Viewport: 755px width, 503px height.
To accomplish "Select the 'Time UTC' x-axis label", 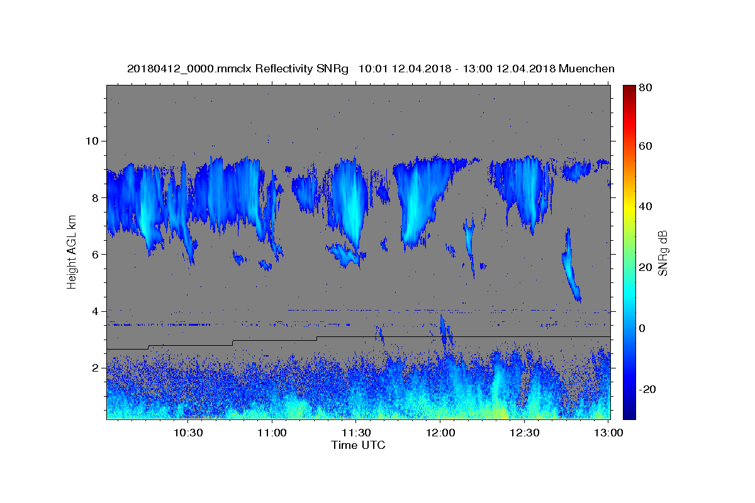I will pos(358,445).
